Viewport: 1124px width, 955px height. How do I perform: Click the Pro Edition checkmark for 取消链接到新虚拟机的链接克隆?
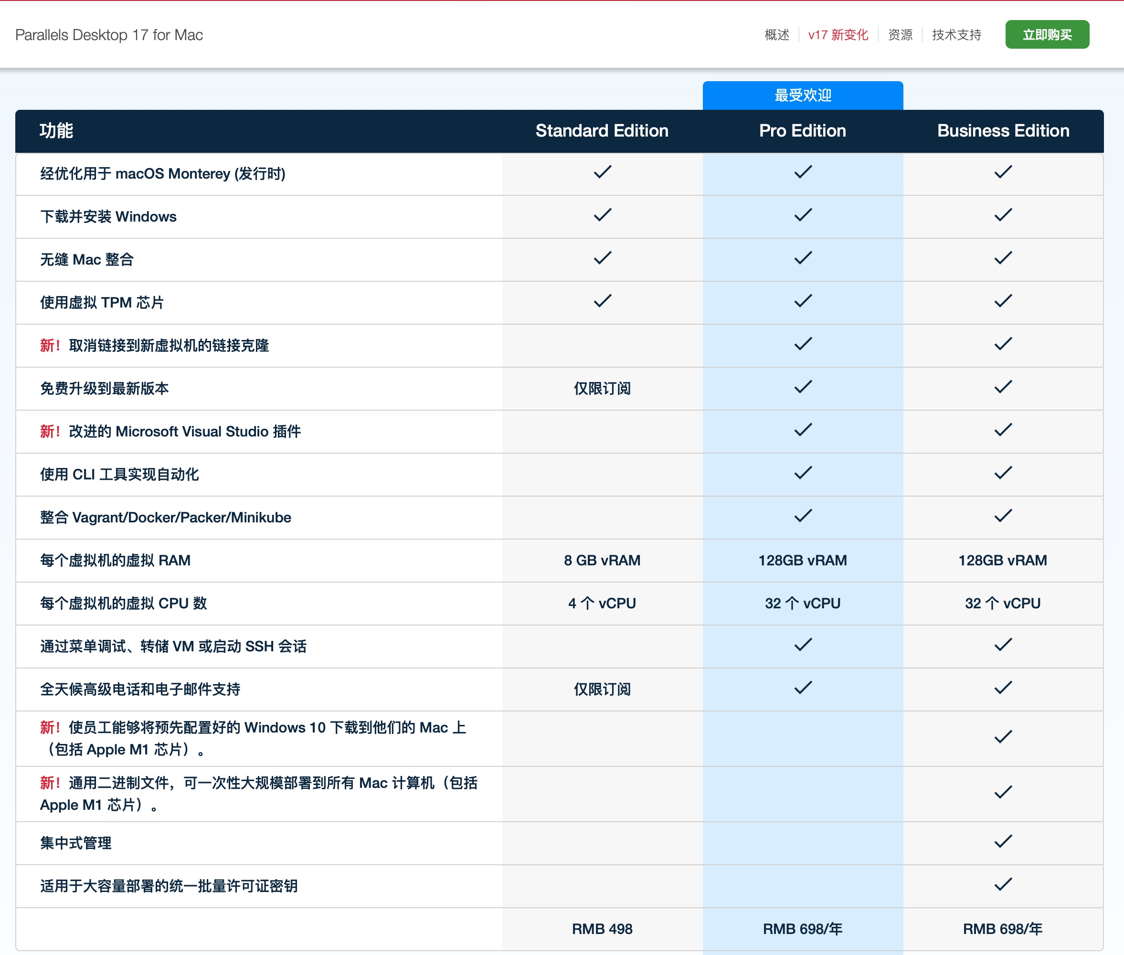pos(802,344)
